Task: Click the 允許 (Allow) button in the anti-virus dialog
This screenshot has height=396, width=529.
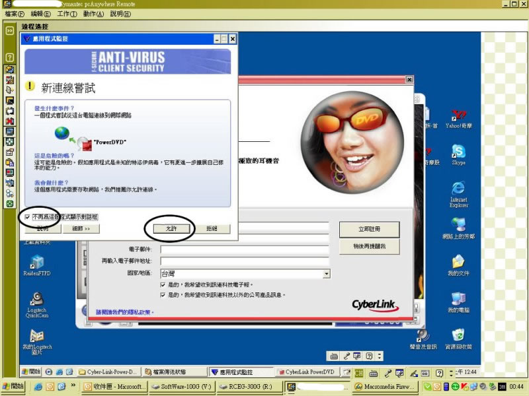Action: point(171,228)
